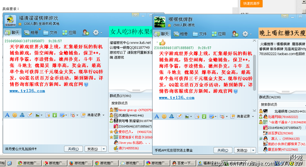Click thumbs-up icon in 嘿嘿棋牌群 chat

[162, 43]
